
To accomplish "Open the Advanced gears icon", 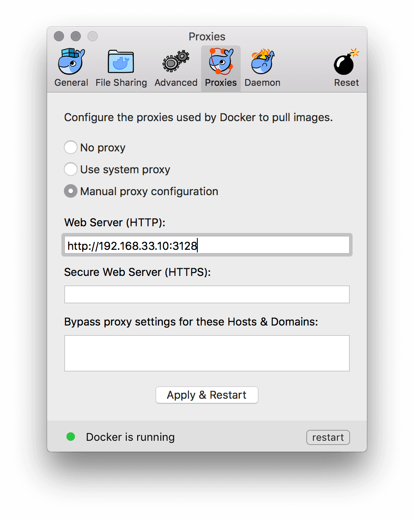I will [x=176, y=62].
